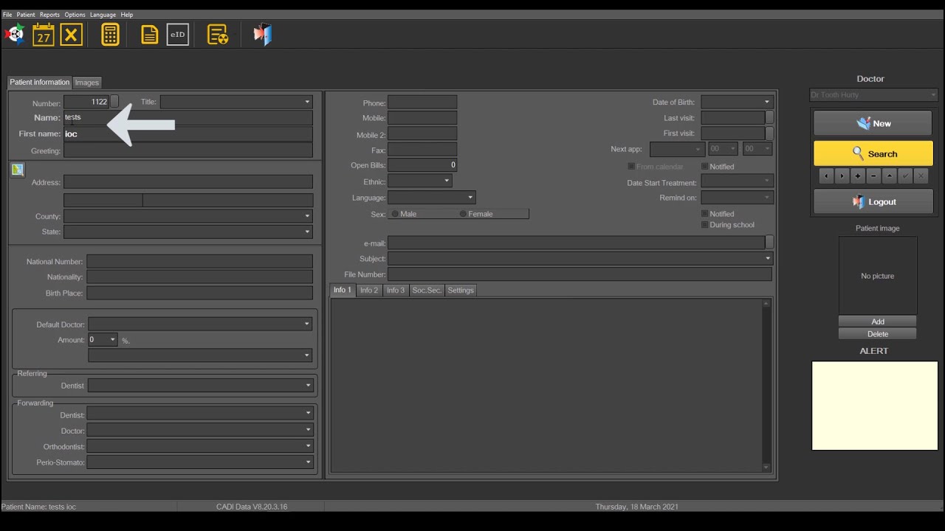This screenshot has width=945, height=531.
Task: Open the radiation document toolbar icon
Action: tap(218, 35)
